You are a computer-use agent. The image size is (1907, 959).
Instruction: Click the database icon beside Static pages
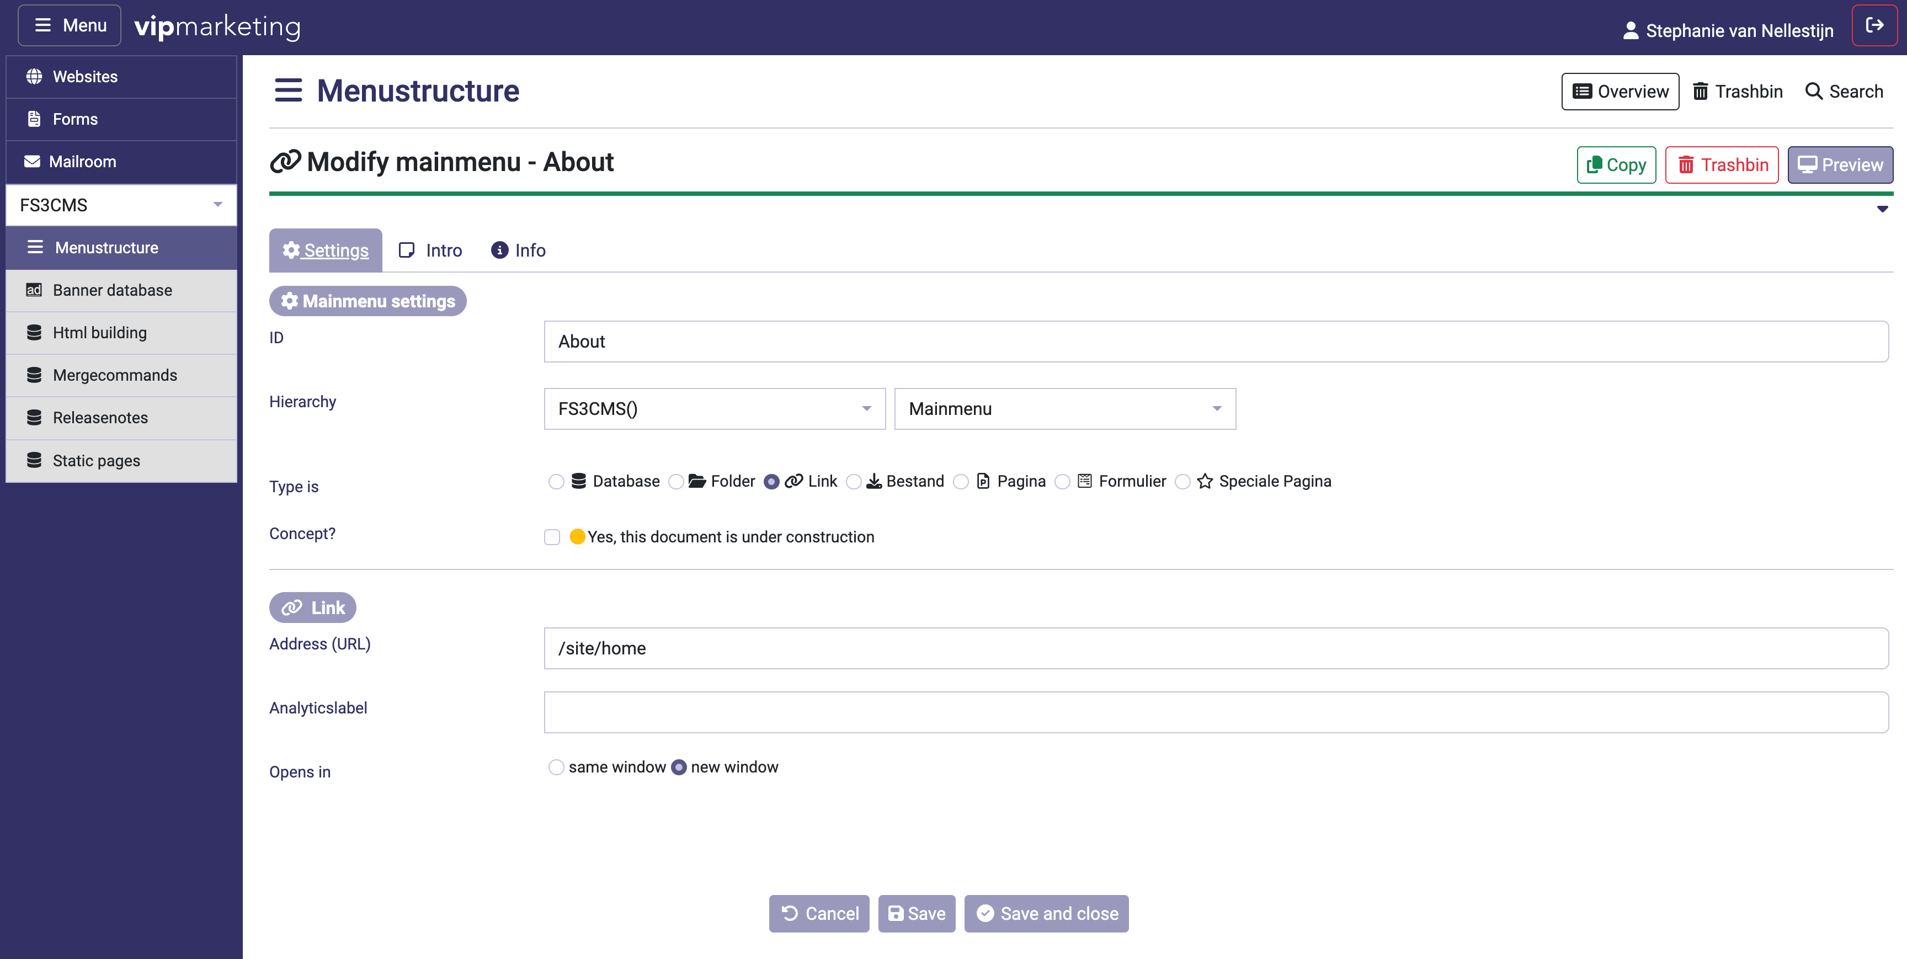pyautogui.click(x=34, y=460)
